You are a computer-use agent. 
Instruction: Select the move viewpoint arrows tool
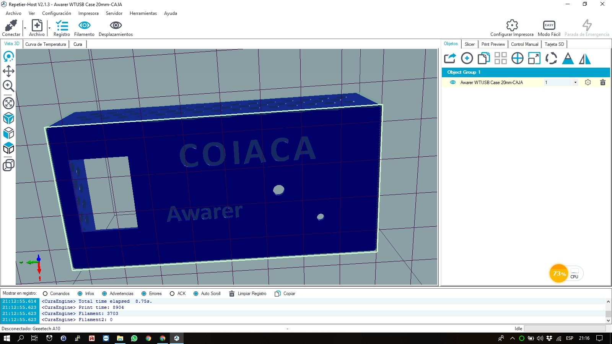pos(8,71)
